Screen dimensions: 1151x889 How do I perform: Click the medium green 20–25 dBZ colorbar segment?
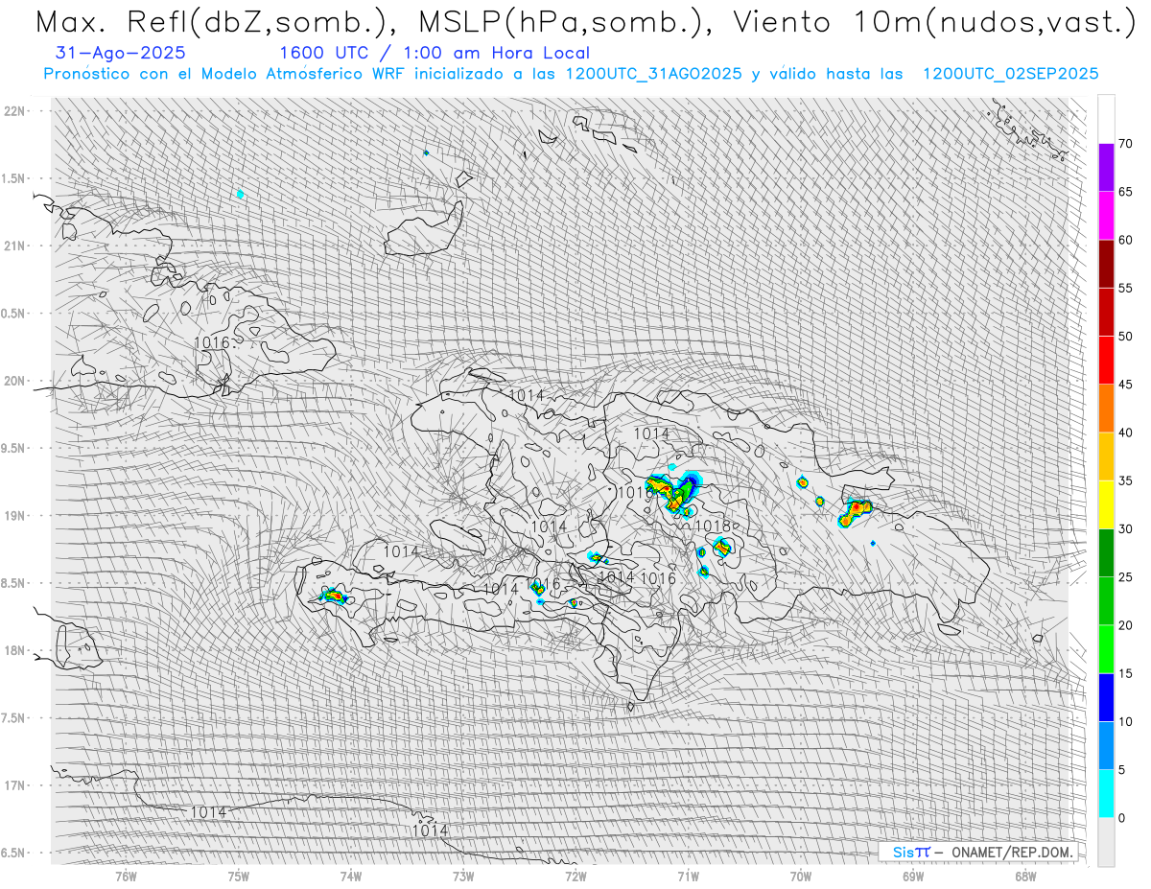pos(1106,601)
